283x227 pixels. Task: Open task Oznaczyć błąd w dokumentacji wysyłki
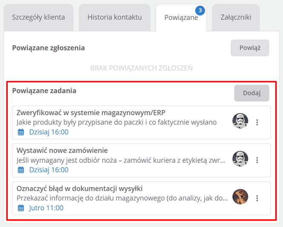pyautogui.click(x=79, y=188)
